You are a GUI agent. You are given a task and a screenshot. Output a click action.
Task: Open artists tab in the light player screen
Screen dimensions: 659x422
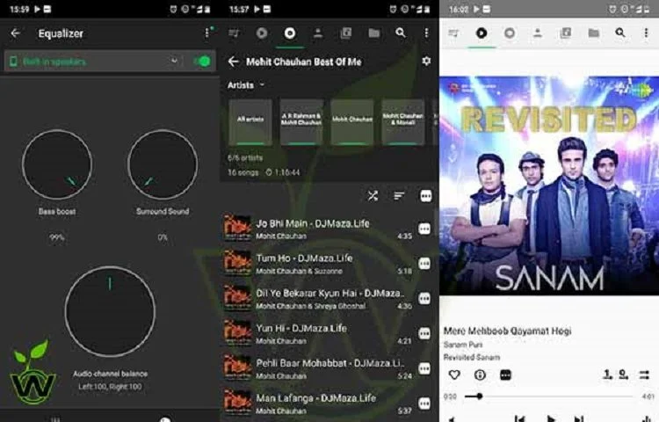[538, 33]
